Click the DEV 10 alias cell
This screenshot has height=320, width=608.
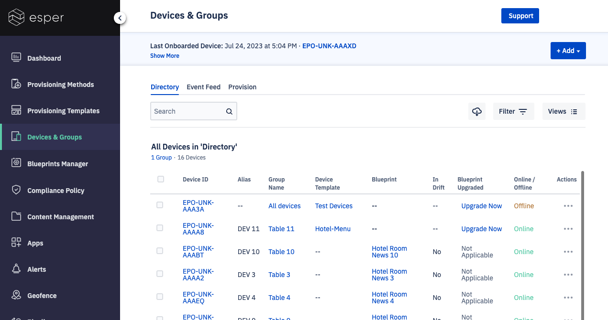248,252
